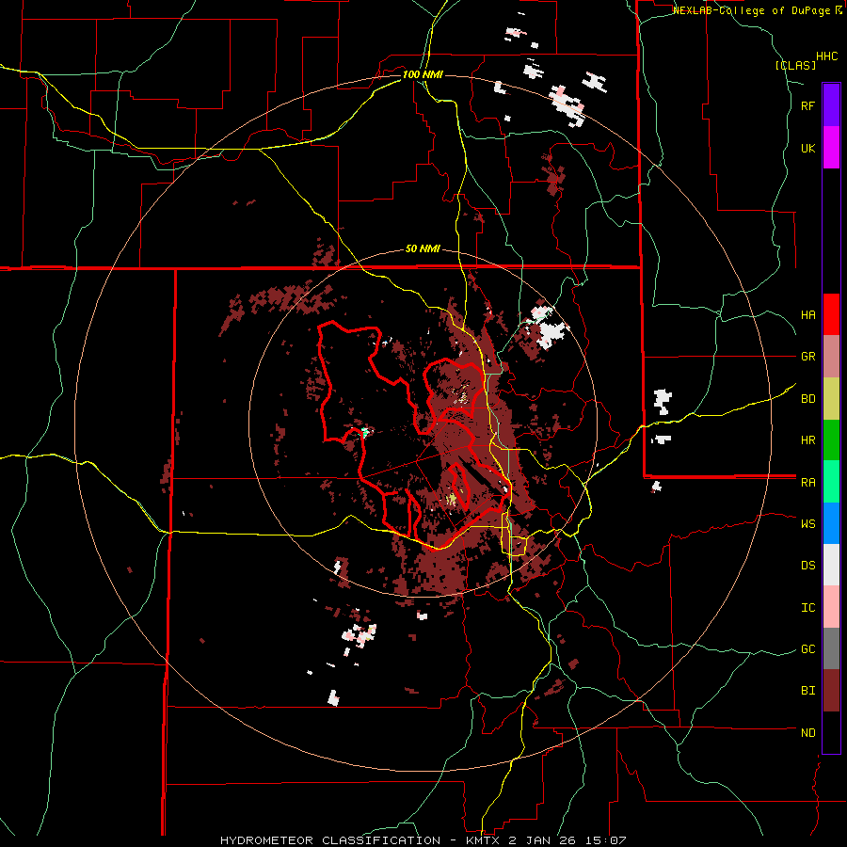This screenshot has width=847, height=847.
Task: Click the GC legend label
Action: (807, 649)
